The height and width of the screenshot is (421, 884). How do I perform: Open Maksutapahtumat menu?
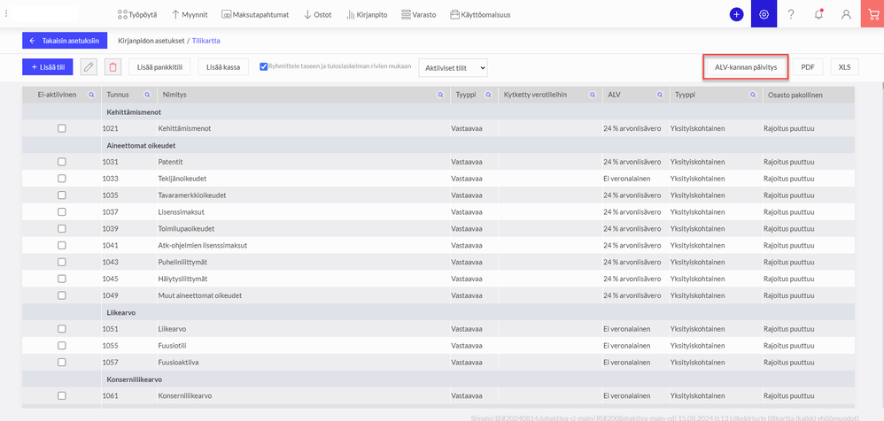coord(255,15)
